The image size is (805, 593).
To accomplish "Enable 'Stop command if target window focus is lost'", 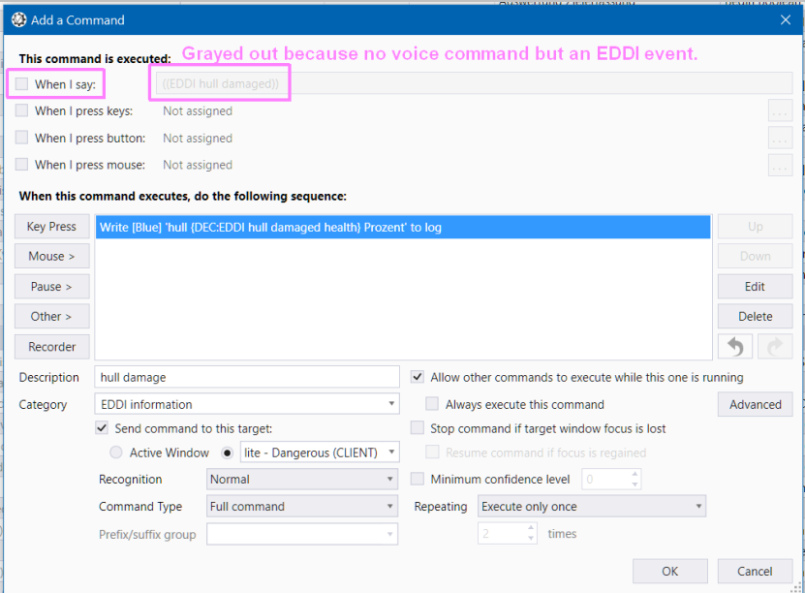I will pos(418,427).
